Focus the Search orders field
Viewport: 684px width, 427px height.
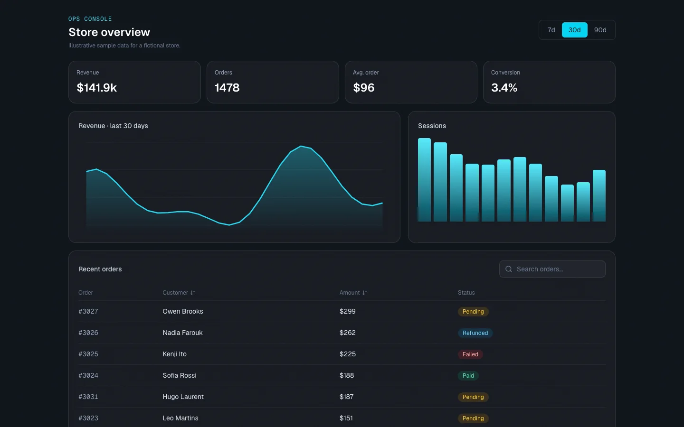pos(552,269)
